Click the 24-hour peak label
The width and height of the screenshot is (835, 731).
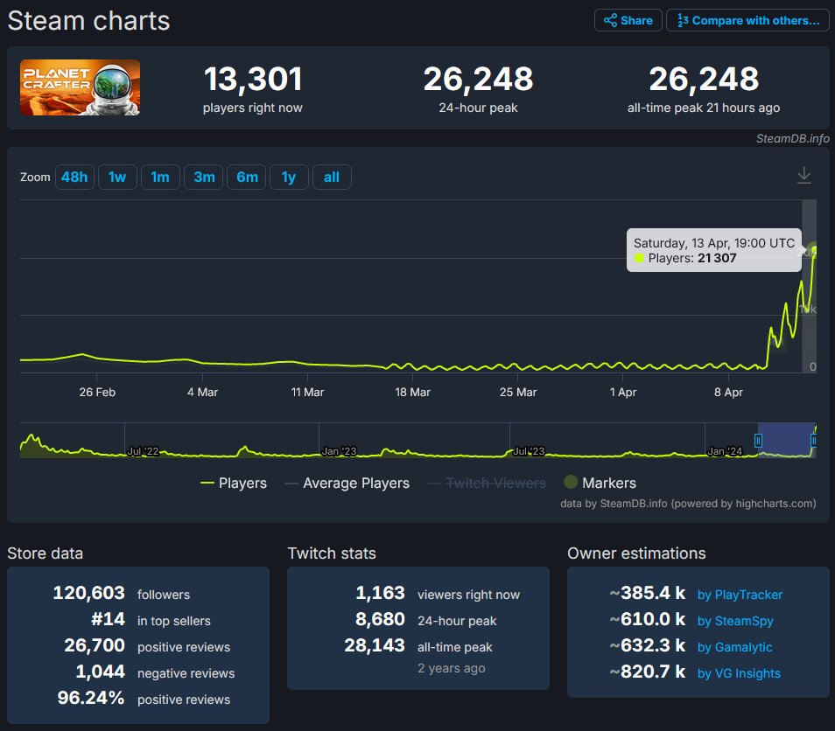pyautogui.click(x=478, y=108)
